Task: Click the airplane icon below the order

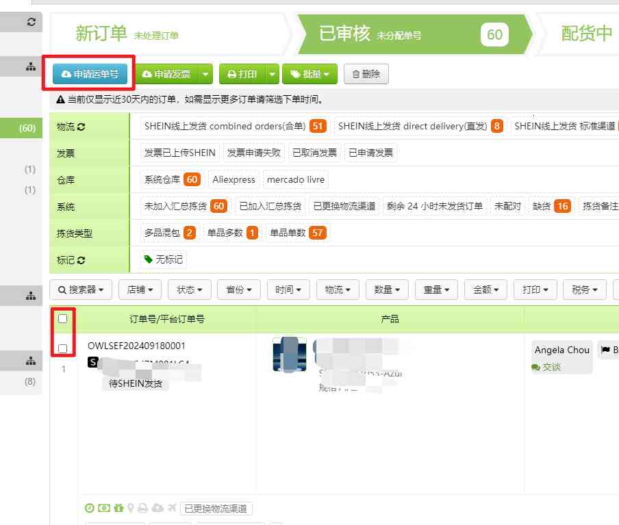Action: point(173,508)
